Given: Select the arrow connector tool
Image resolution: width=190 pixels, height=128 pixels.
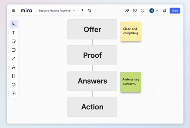Looking at the screenshot, I should coord(14,59).
